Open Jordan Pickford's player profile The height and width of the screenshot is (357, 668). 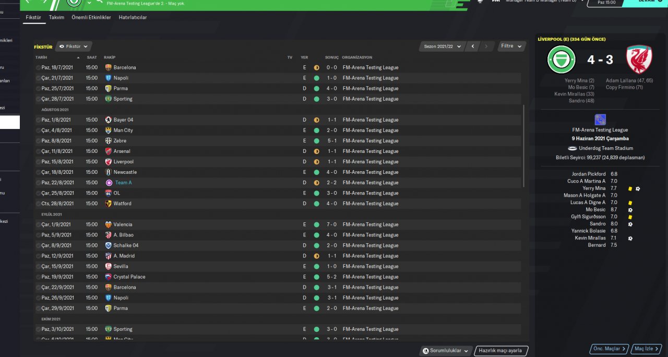[x=589, y=174]
